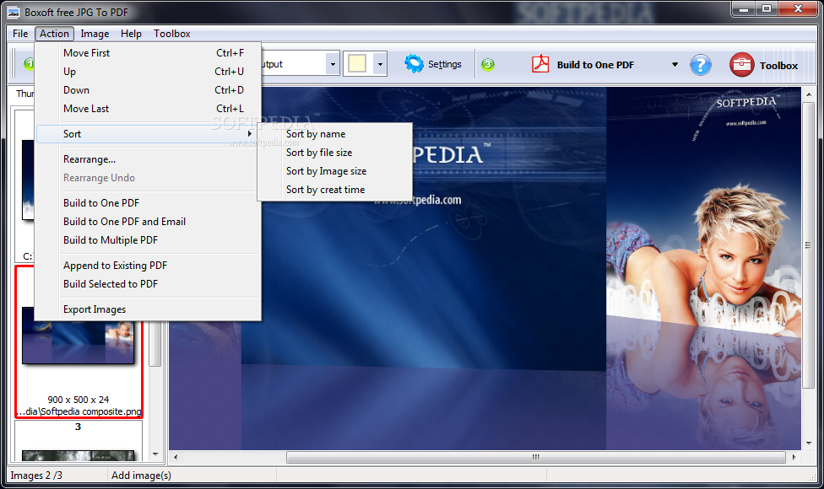The width and height of the screenshot is (824, 489).
Task: Click the preview horizontal scroll left arrow
Action: pyautogui.click(x=176, y=457)
